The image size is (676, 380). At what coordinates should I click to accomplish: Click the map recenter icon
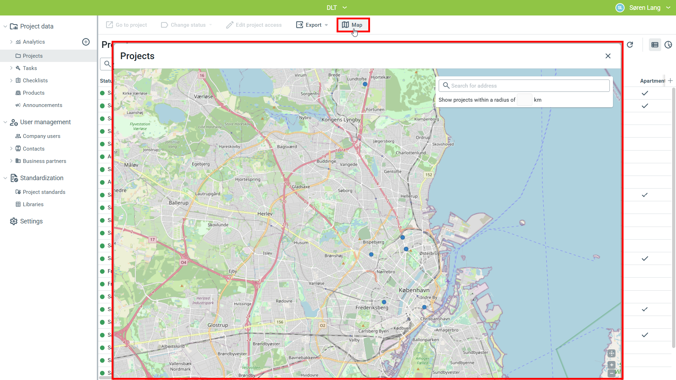(612, 353)
